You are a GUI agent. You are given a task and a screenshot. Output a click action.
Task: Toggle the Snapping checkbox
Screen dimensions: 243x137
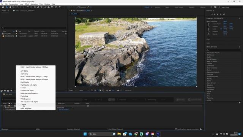[79, 7]
